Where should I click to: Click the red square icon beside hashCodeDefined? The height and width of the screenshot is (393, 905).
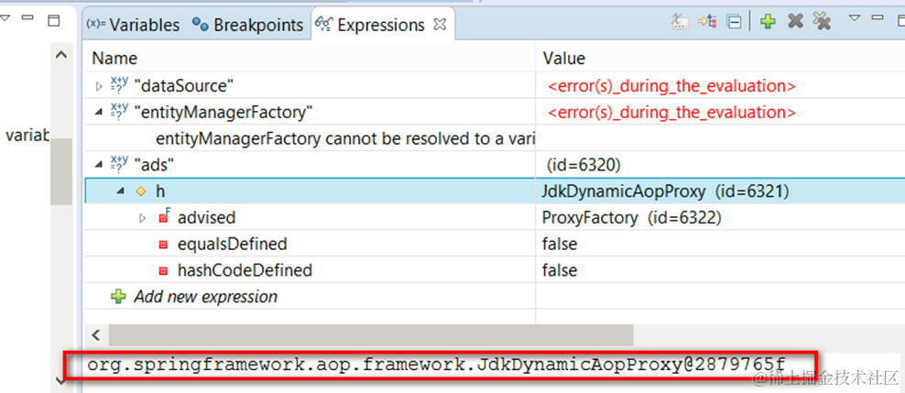[x=163, y=270]
